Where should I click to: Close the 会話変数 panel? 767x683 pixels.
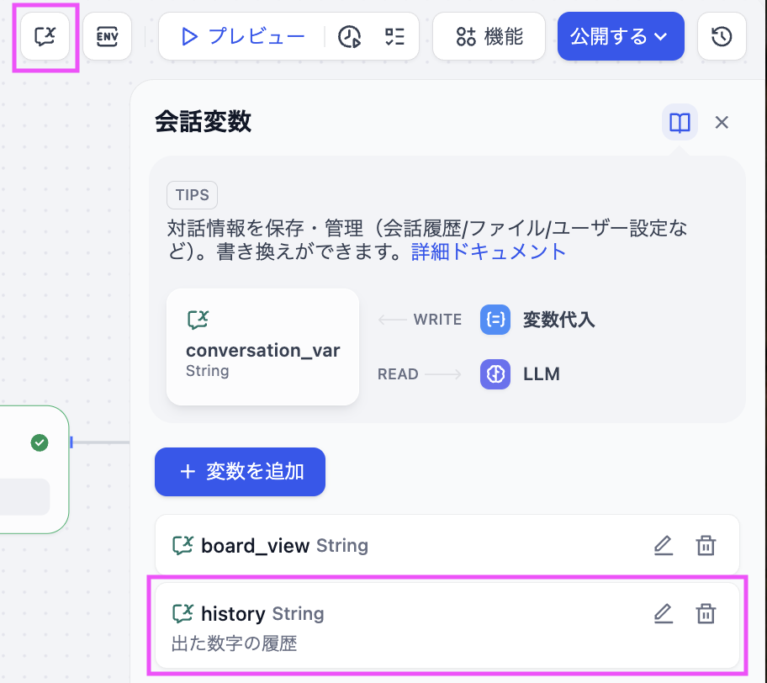pyautogui.click(x=721, y=123)
